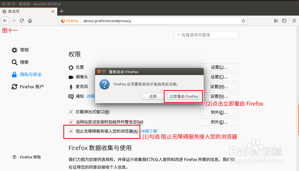Open the Library icon in toolbar
This screenshot has width=299, height=171.
tap(276, 21)
